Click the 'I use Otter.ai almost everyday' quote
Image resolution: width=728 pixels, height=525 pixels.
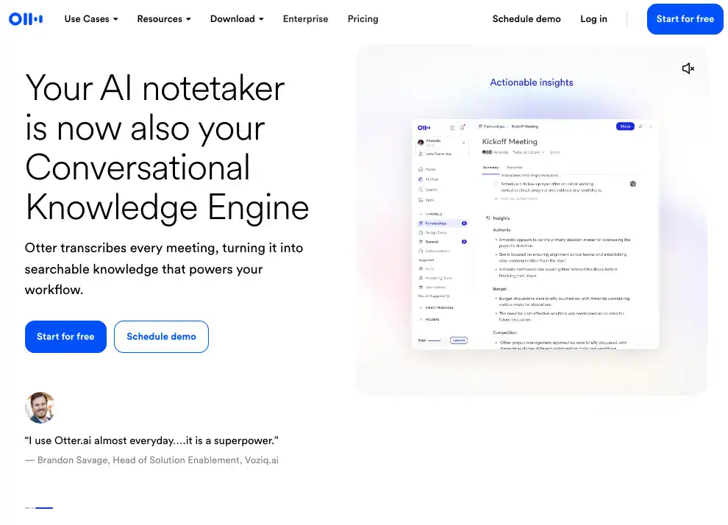[151, 440]
